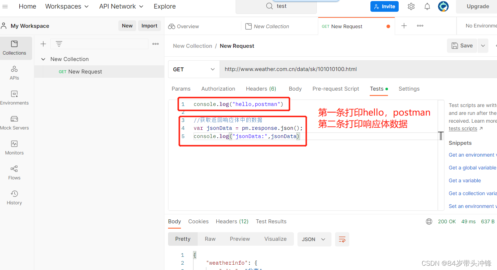Image resolution: width=497 pixels, height=270 pixels.
Task: View request History
Action: pyautogui.click(x=14, y=197)
